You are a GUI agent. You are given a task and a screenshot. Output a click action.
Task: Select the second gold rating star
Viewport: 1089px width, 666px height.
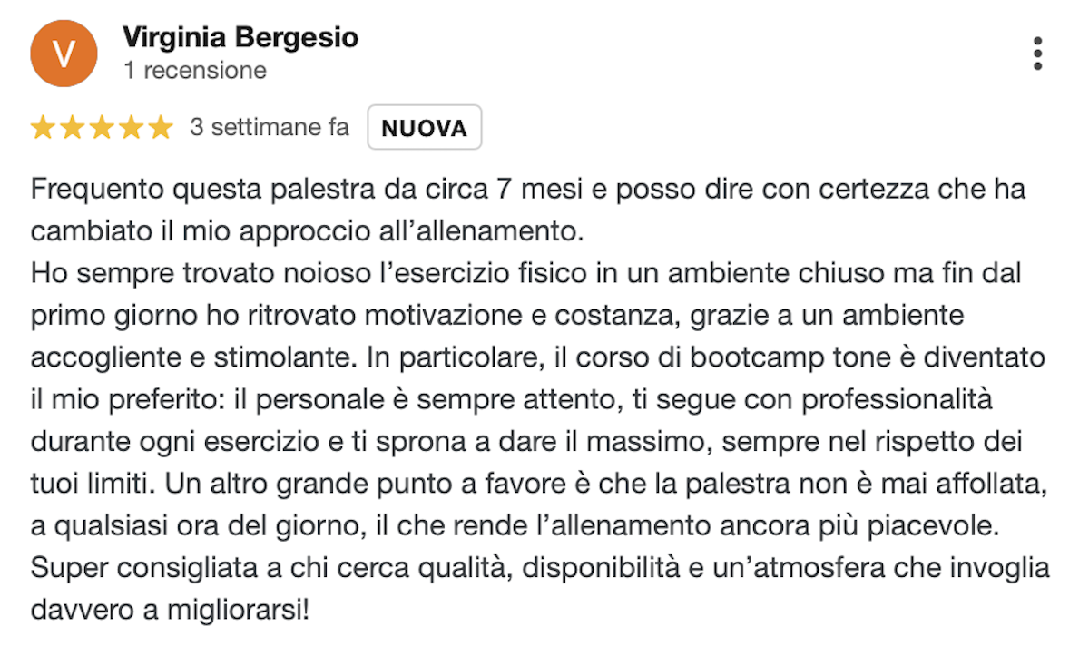click(x=72, y=128)
